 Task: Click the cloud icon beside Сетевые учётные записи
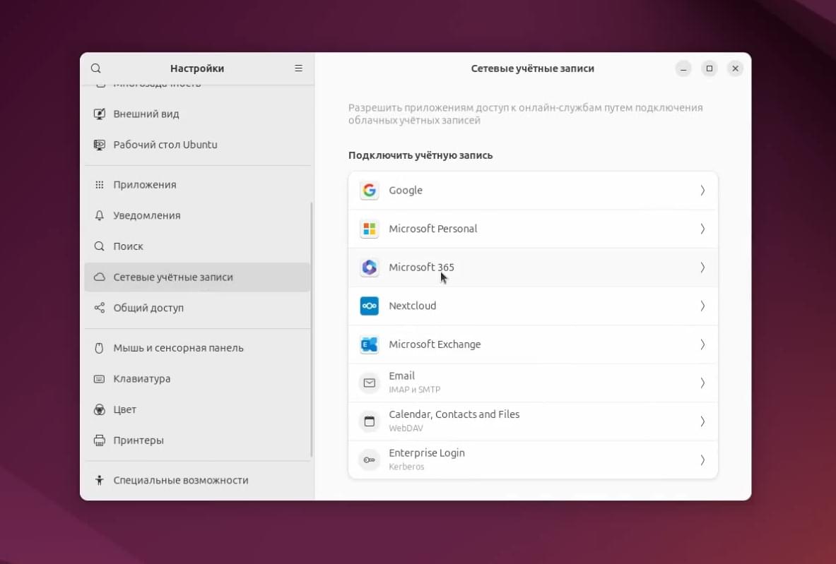99,277
